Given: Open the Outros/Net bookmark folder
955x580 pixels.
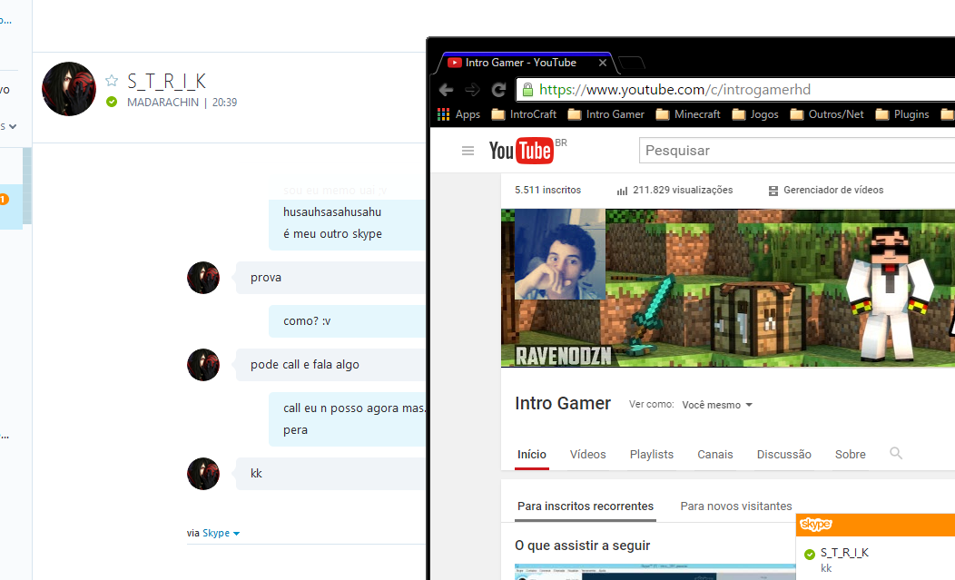Looking at the screenshot, I should point(827,114).
